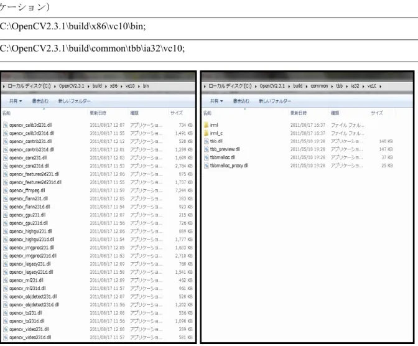This screenshot has height=346, width=418.
Task: Expand the breadcrumb arrow after vc10 in the right window
Action: 381,86
